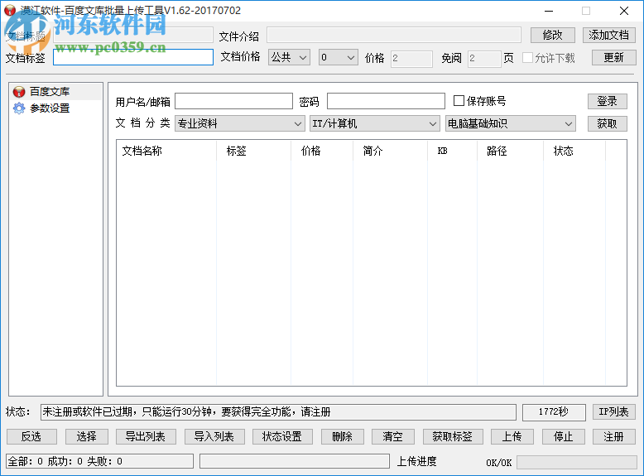The width and height of the screenshot is (644, 476).
Task: Minimize the window
Action: tap(549, 11)
